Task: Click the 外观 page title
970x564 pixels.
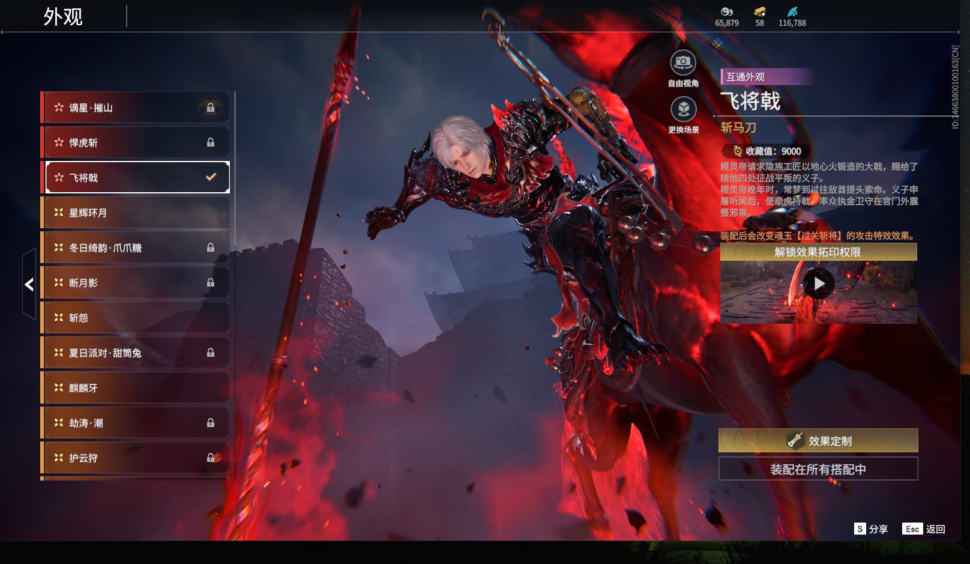Action: click(63, 17)
